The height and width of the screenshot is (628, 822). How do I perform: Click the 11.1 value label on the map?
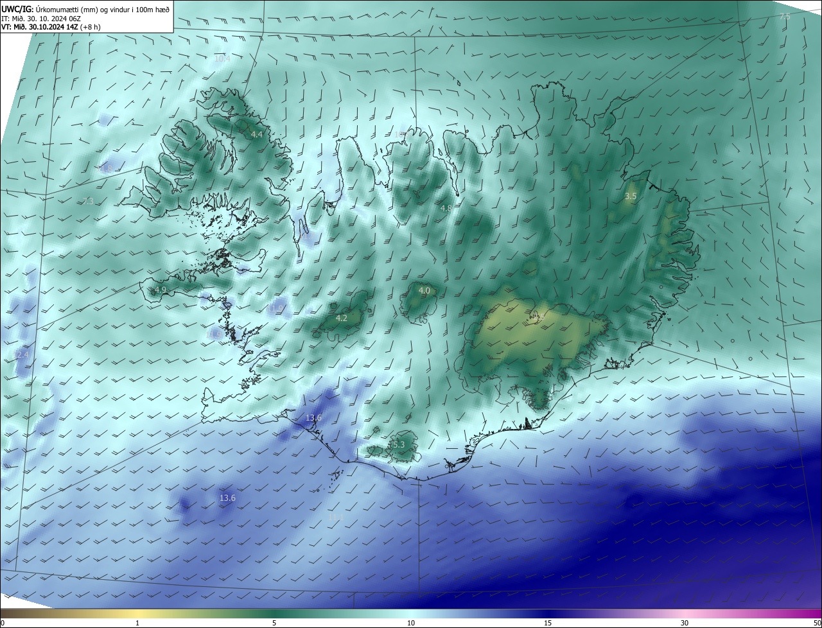pyautogui.click(x=336, y=516)
